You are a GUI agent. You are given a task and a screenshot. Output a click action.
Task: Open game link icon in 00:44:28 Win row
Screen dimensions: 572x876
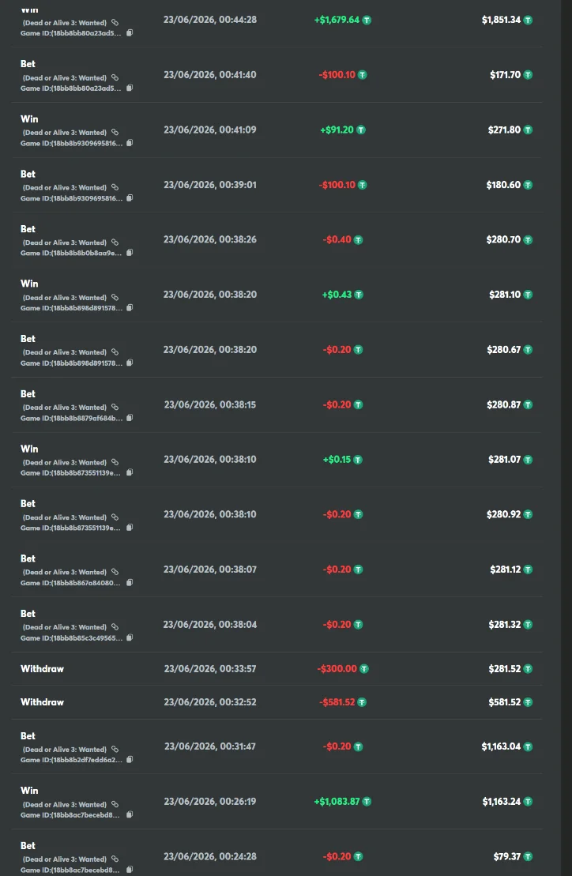pos(115,23)
